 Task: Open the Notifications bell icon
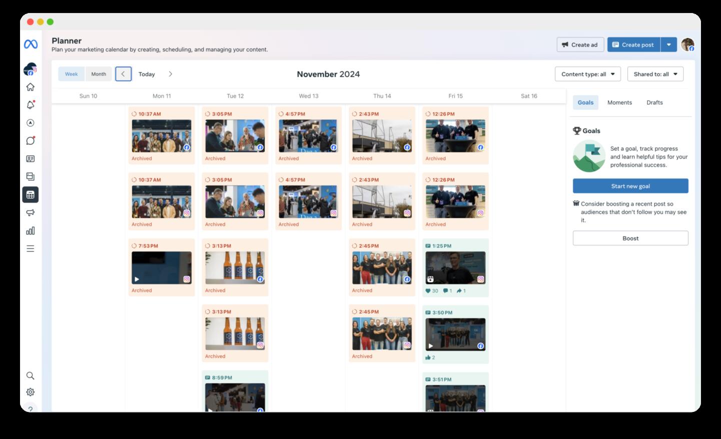[x=31, y=105]
